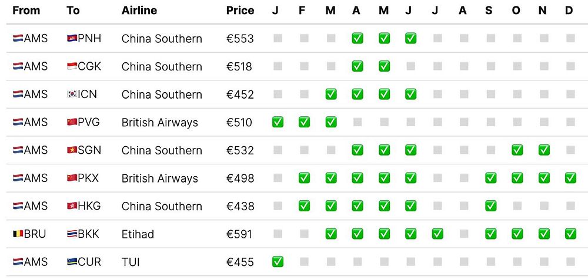
Task: Toggle December checkbox in Etihad row
Action: (570, 234)
